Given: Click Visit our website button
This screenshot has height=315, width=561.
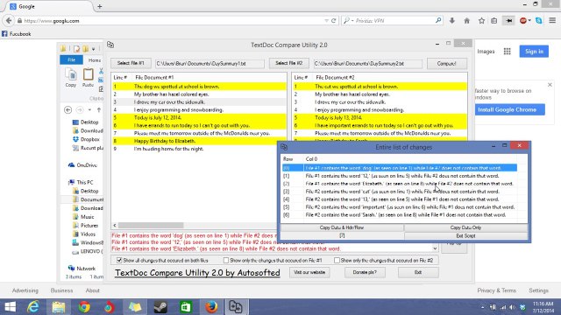Looking at the screenshot, I should (309, 272).
